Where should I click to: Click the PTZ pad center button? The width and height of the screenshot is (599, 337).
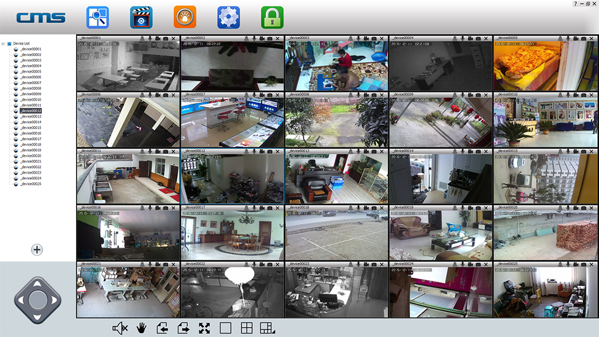point(37,300)
